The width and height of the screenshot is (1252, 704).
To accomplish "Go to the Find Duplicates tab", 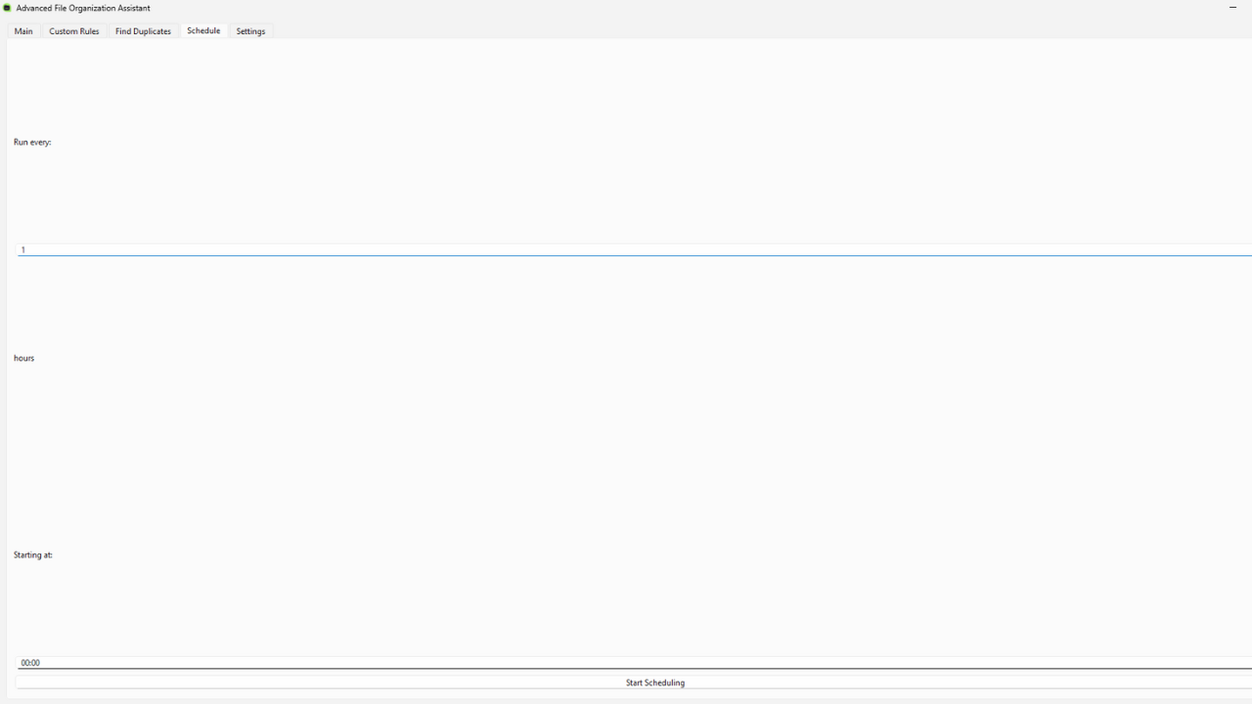I will pos(143,31).
